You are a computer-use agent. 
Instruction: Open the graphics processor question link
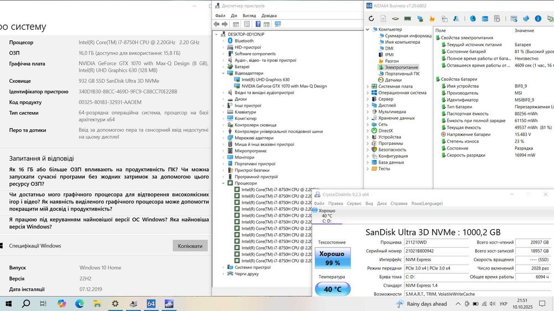[109, 202]
